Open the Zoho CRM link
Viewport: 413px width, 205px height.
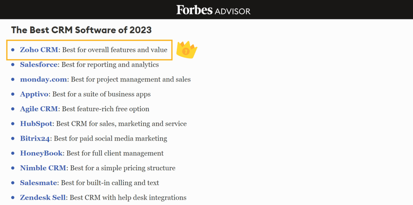(39, 50)
